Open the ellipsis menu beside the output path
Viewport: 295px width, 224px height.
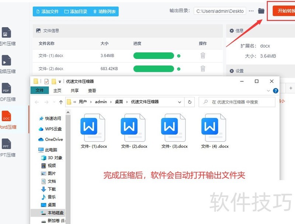coord(250,11)
